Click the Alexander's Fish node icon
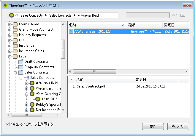Viewport: 195px width, 136px height. [x=32, y=88]
